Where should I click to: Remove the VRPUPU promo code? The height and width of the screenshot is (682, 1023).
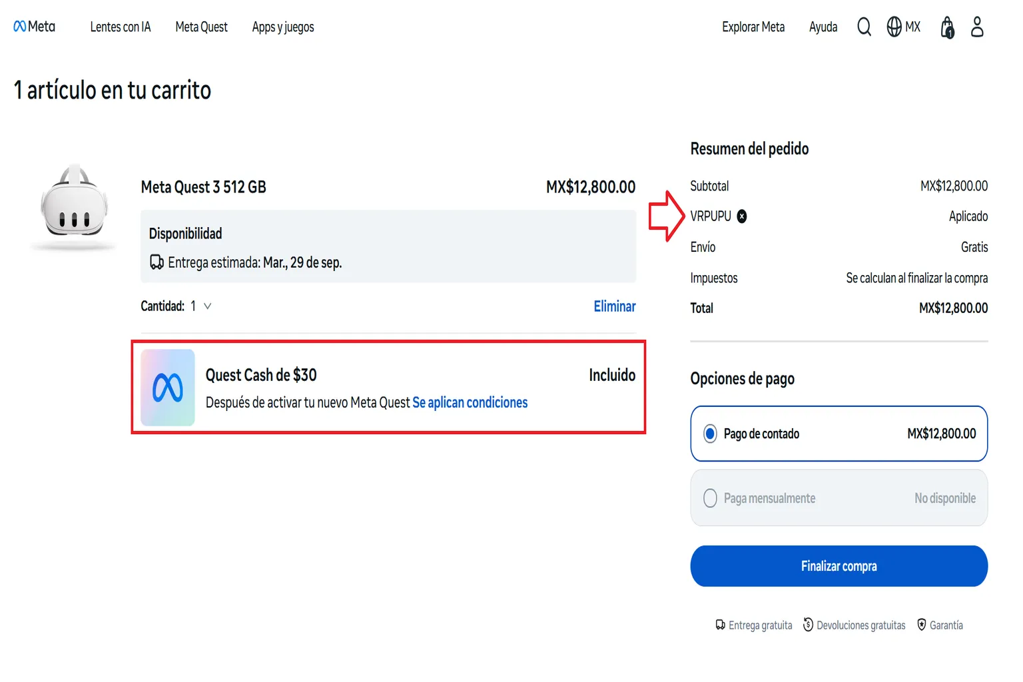coord(742,216)
